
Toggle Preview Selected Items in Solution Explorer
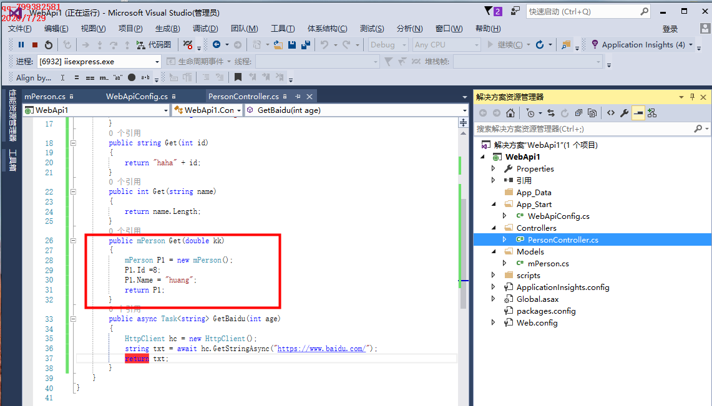click(x=638, y=113)
